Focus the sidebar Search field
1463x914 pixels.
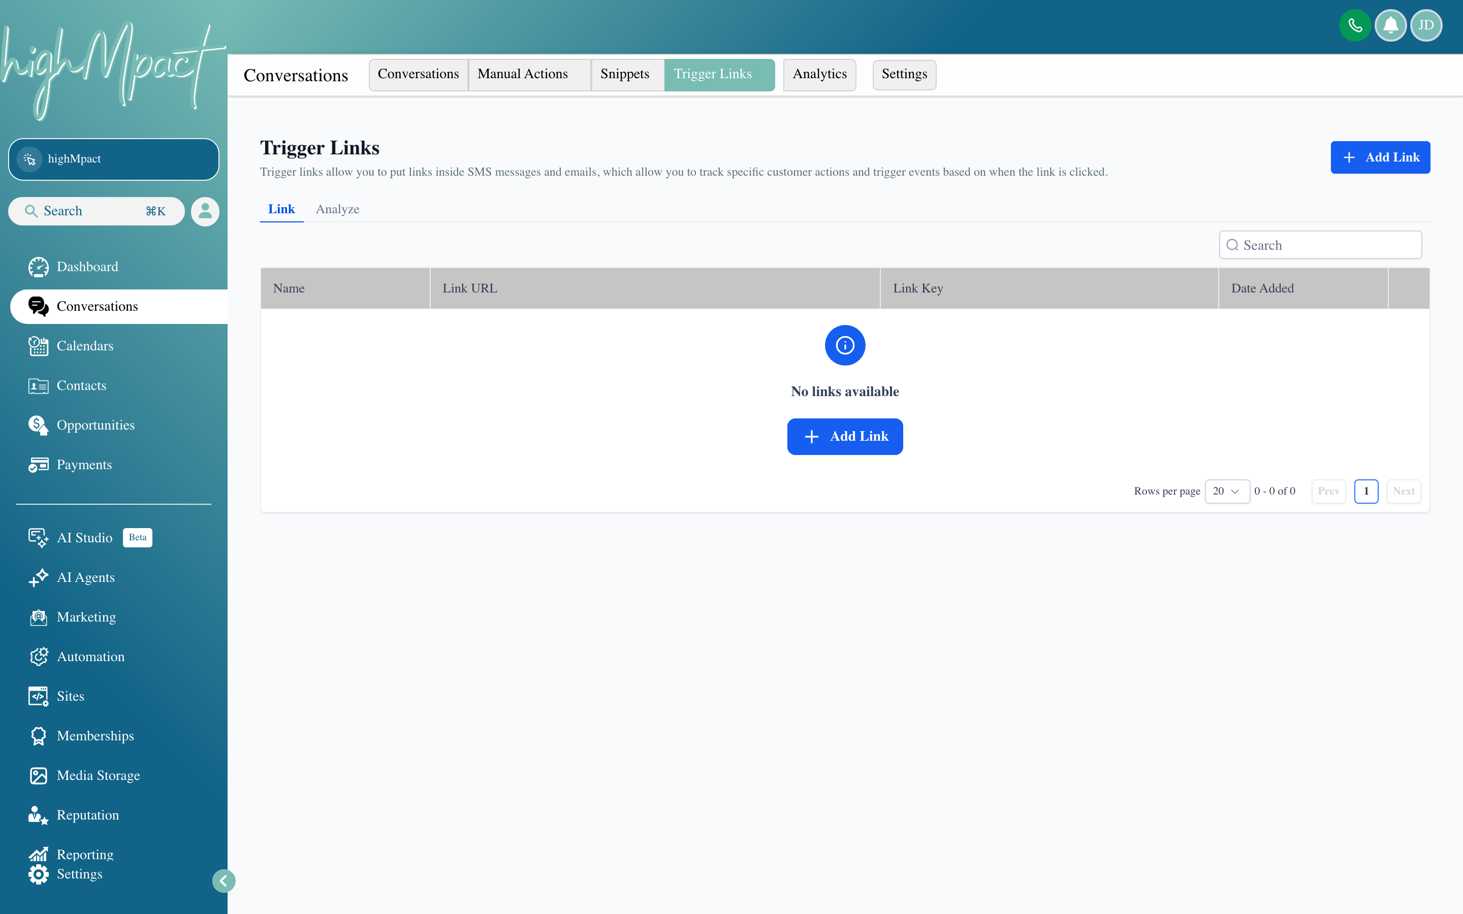[96, 211]
